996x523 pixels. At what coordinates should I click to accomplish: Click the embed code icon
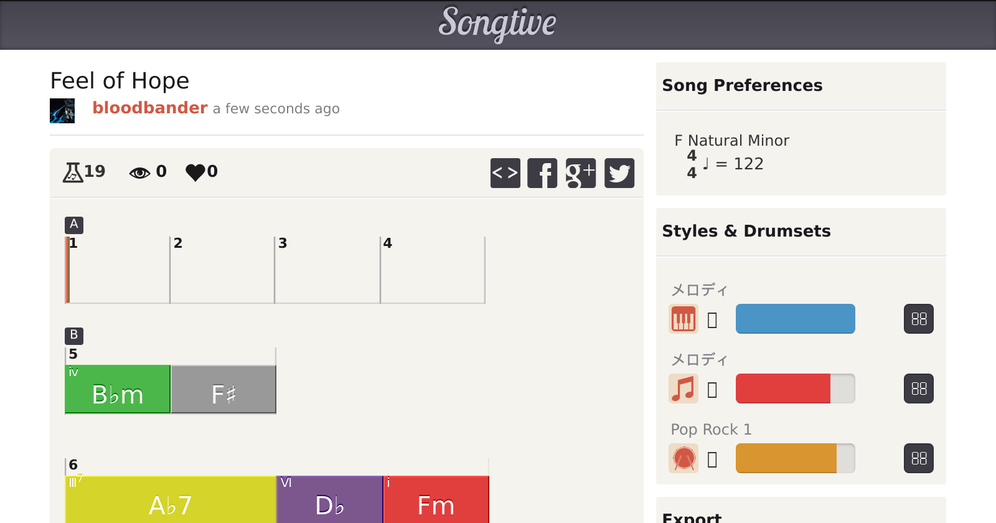(505, 172)
